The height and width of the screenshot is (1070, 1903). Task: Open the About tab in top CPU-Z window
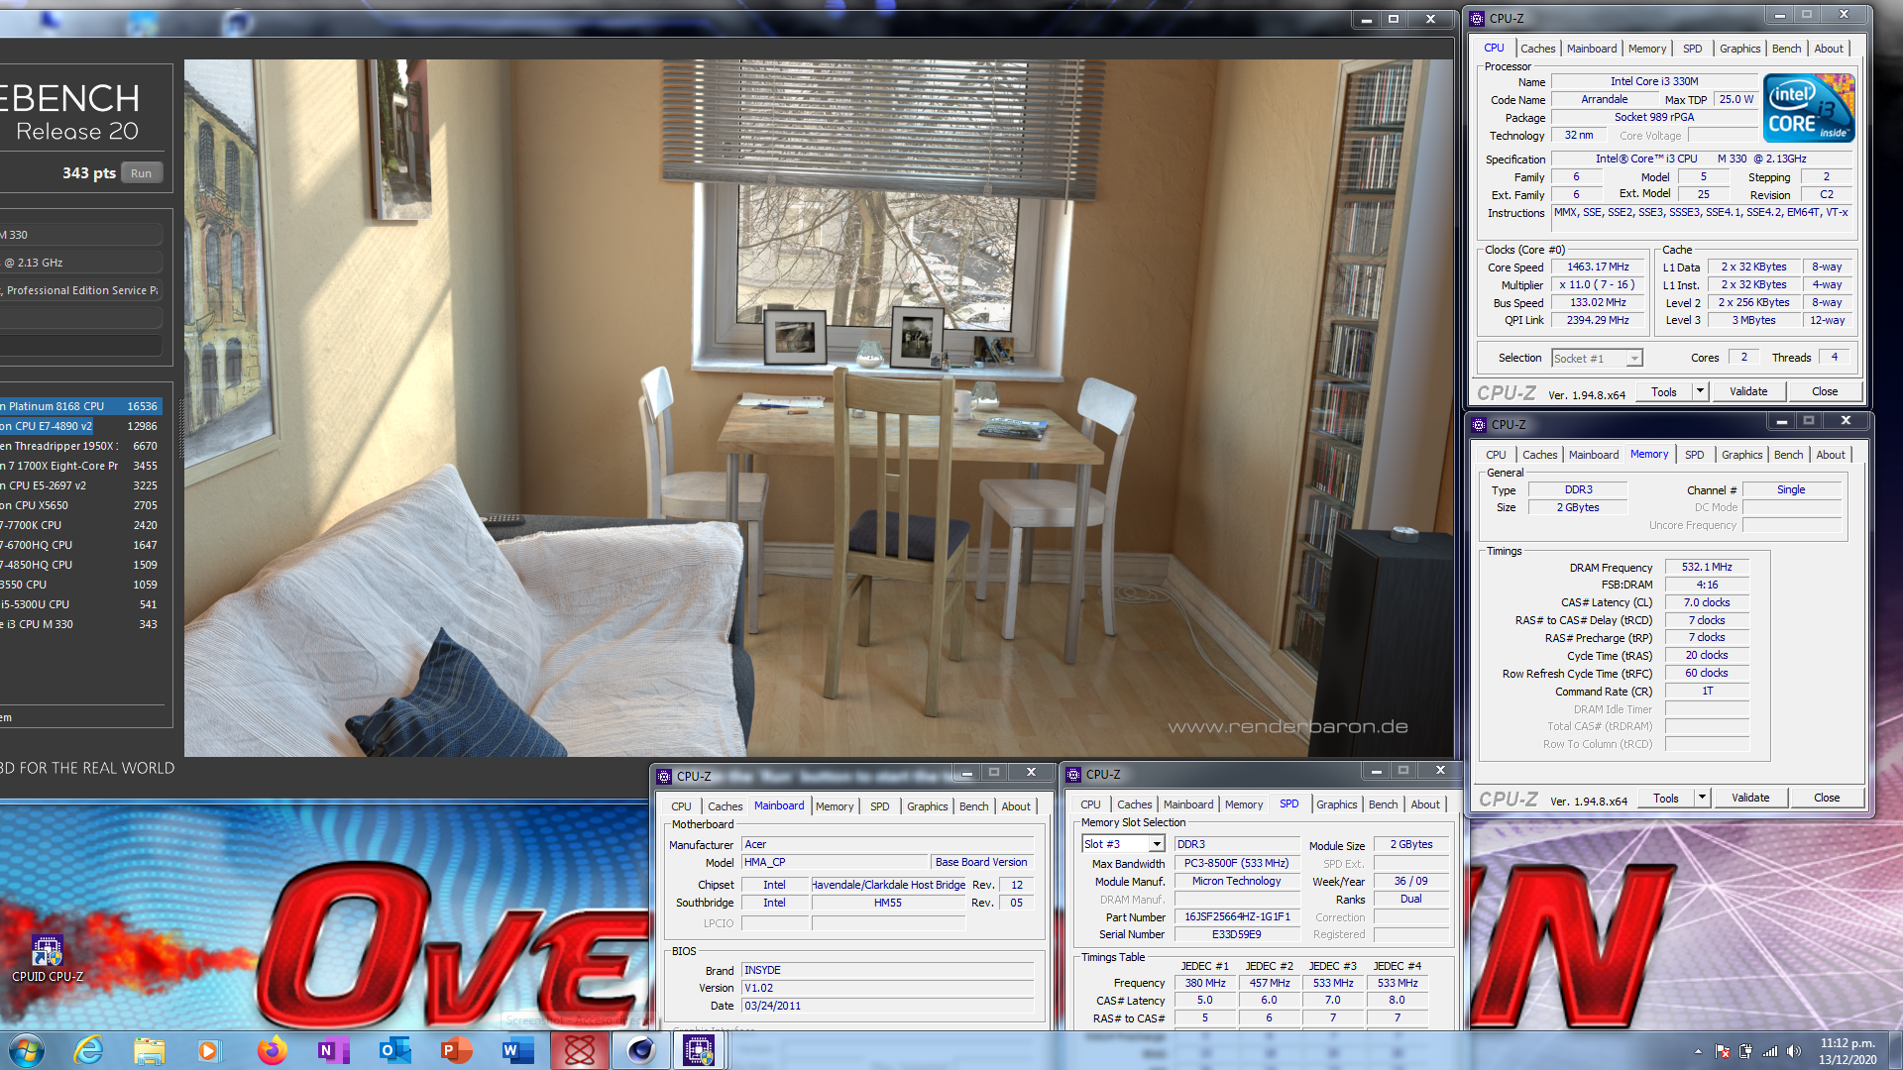[1829, 49]
